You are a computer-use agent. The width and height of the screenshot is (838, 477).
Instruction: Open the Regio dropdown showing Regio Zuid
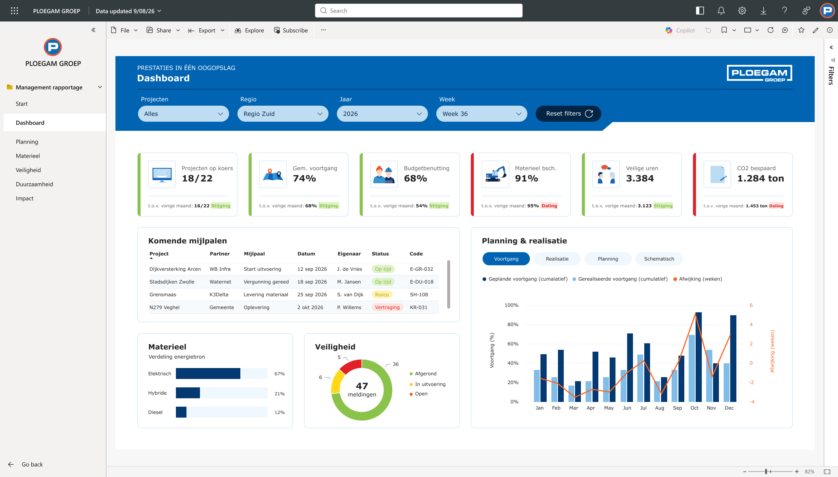pos(283,114)
